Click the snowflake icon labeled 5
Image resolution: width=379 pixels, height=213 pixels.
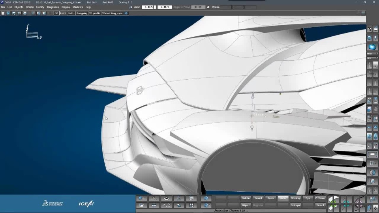point(206,205)
